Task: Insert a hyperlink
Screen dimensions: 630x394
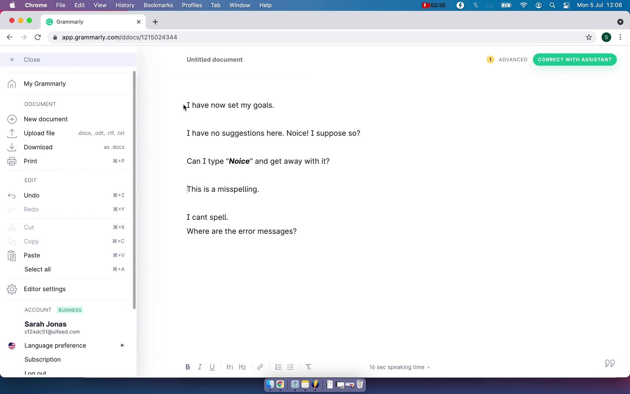Action: [260, 367]
